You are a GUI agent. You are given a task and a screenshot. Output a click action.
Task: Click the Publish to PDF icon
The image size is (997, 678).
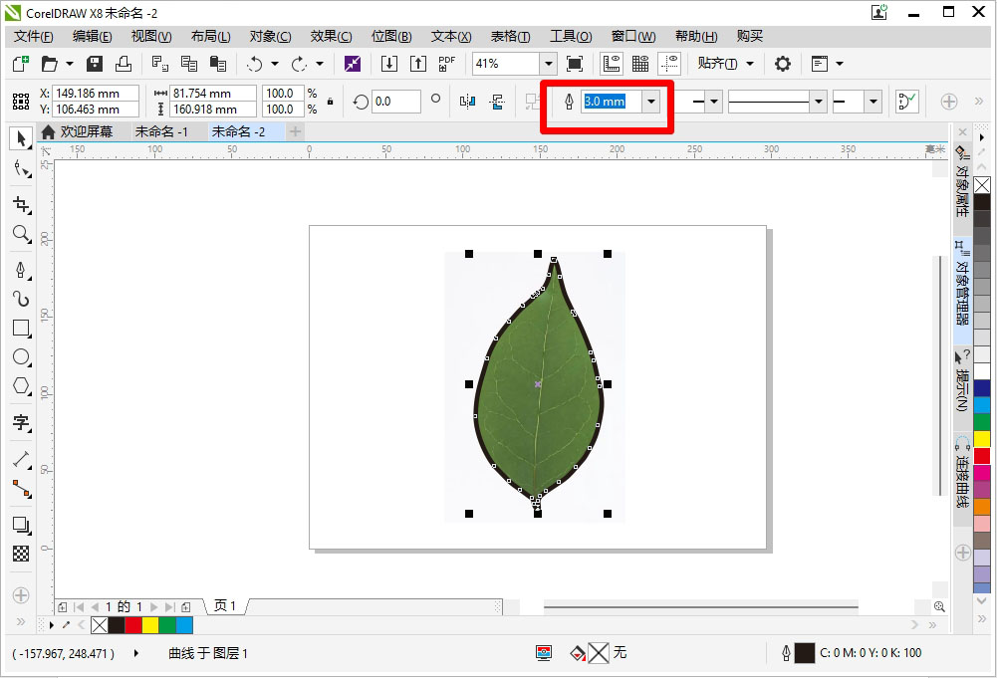[x=447, y=64]
